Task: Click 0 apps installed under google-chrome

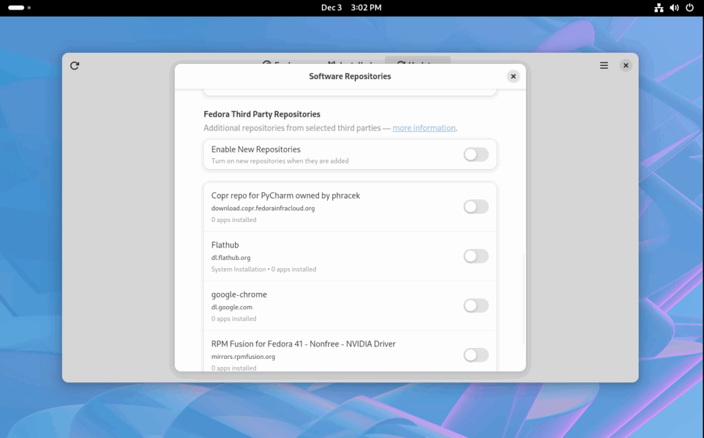Action: point(234,318)
